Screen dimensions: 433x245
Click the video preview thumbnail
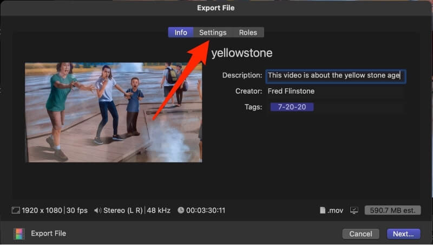[114, 112]
